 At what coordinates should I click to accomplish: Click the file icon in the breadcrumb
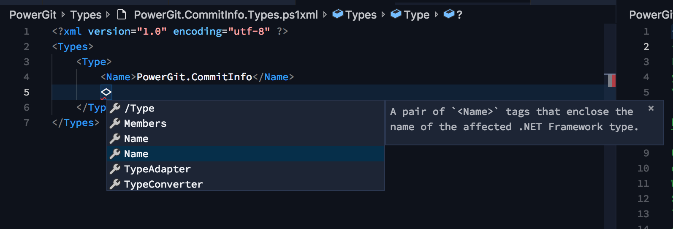coord(122,15)
